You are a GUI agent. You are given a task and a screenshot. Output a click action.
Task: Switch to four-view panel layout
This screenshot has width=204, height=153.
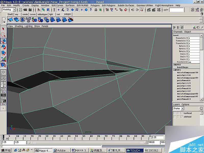[3, 78]
